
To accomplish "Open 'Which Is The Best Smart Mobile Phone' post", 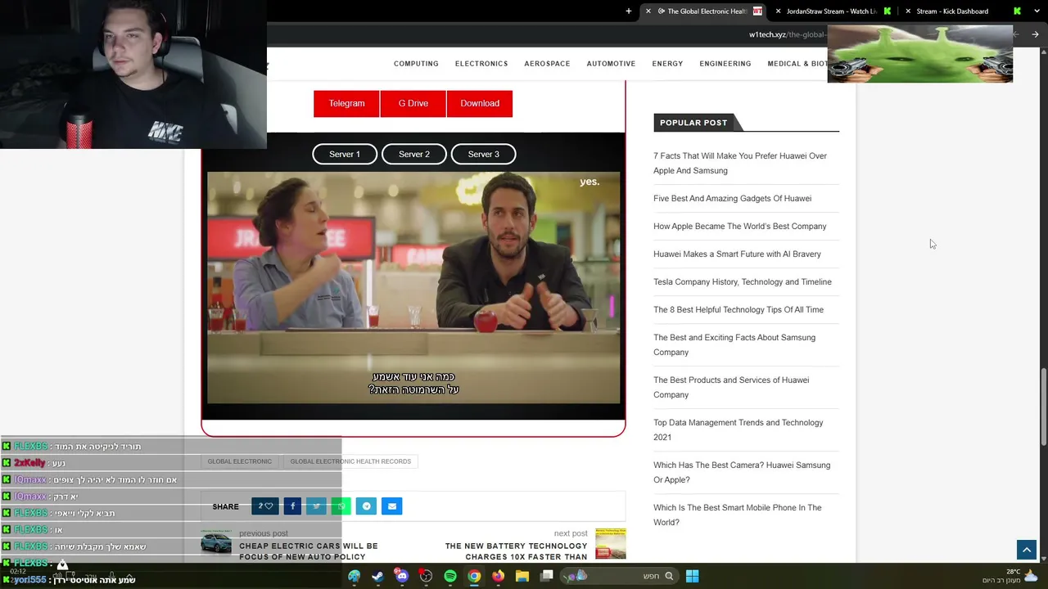I will click(737, 515).
